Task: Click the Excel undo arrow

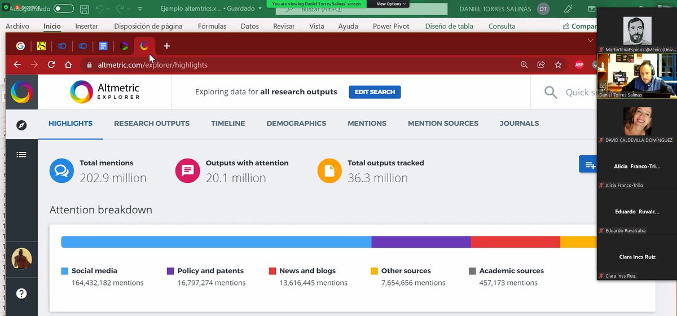Action: 100,9
